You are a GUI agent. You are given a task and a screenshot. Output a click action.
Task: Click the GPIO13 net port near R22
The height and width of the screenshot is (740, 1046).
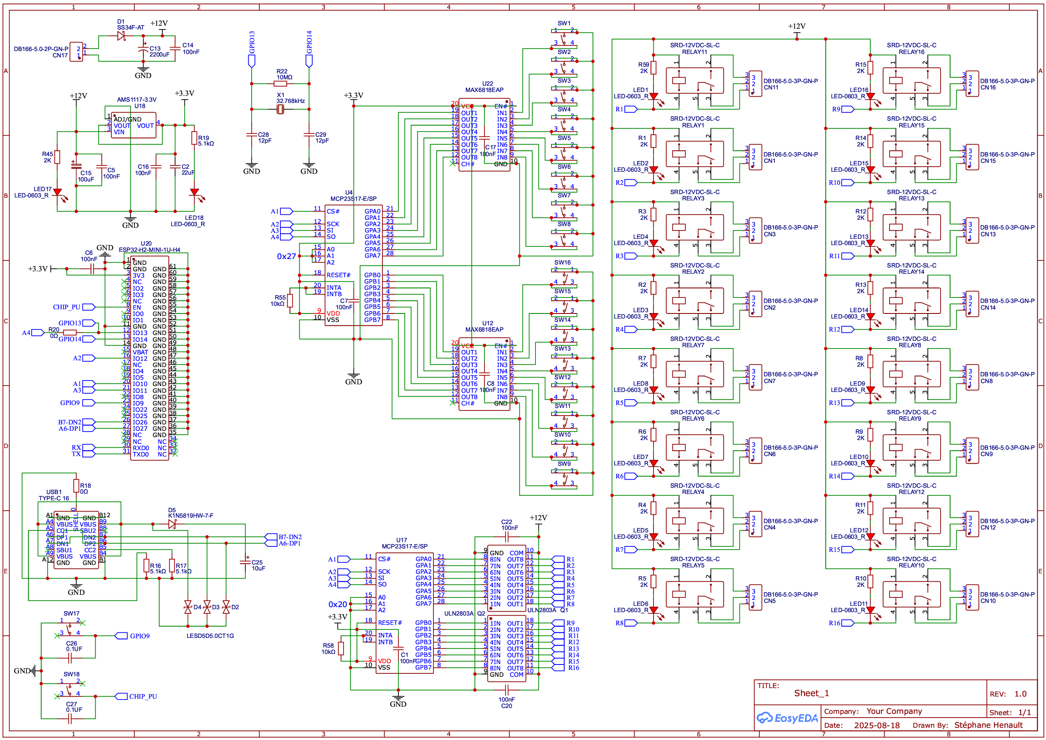[251, 61]
